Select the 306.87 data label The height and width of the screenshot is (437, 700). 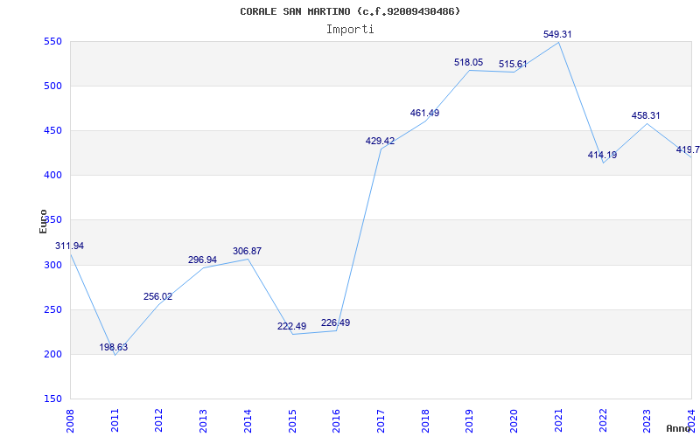[x=247, y=251]
